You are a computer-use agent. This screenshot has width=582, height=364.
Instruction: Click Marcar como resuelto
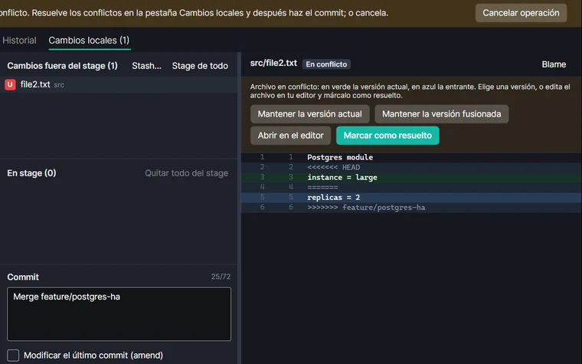point(387,136)
